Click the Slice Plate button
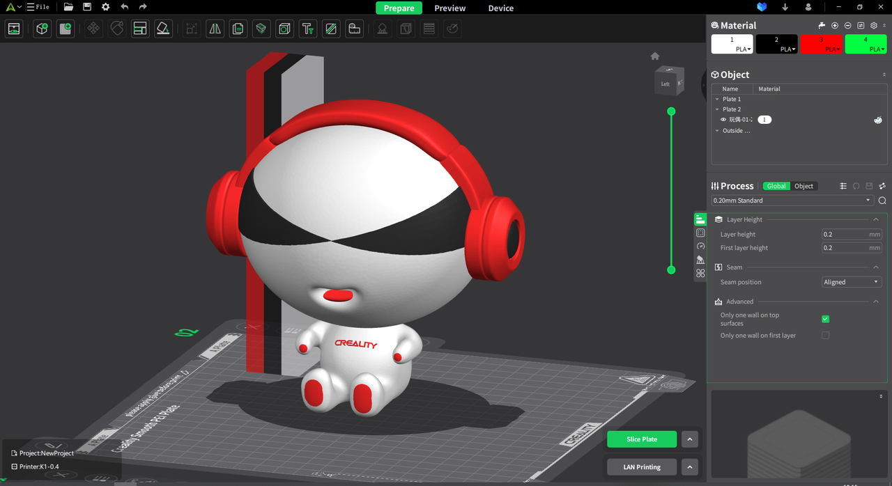This screenshot has height=486, width=892. 642,439
